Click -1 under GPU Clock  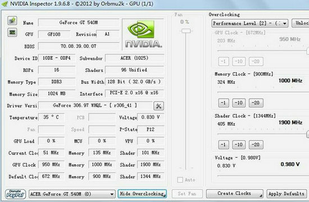[x=224, y=61]
